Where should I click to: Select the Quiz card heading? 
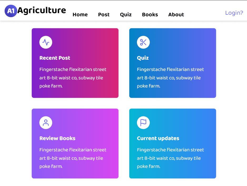click(x=143, y=58)
